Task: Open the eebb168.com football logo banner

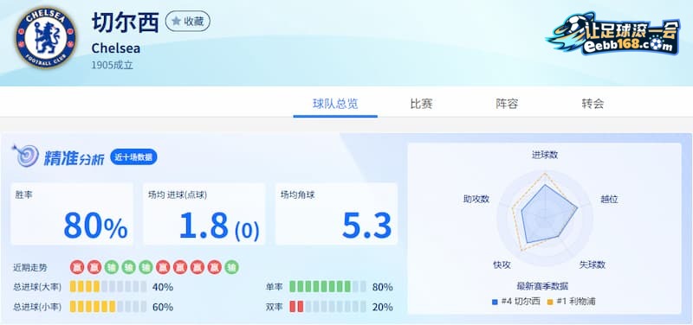Action: [613, 34]
